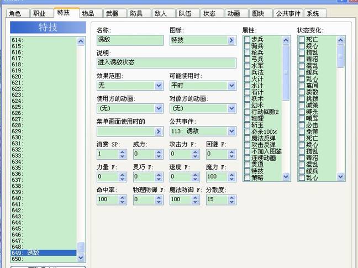Decrease the 魔力 F spinner value
The image size is (358, 268).
tap(231, 179)
